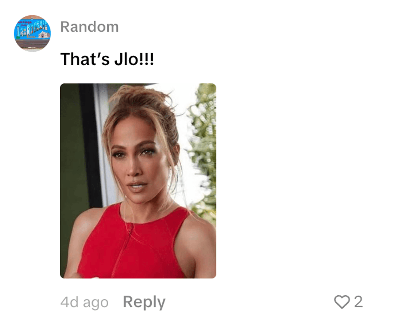
Task: Click the comment text "That's Jlo!!!"
Action: [107, 59]
